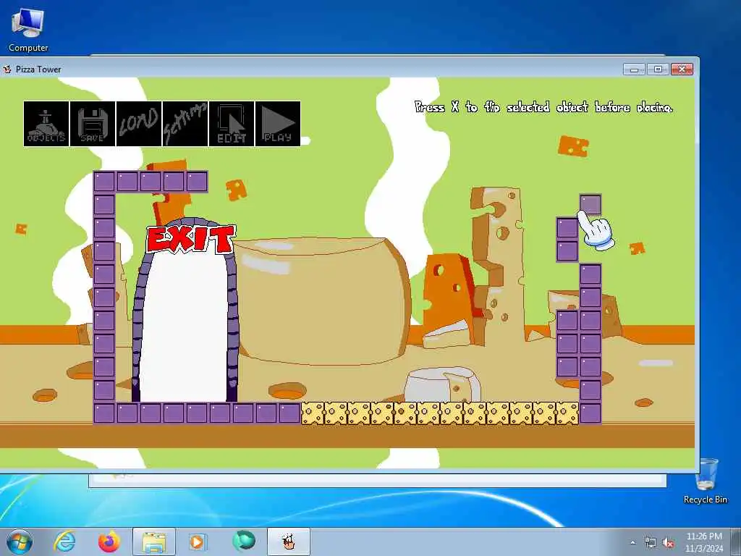Open the Settings editor button
741x556 pixels.
coord(185,124)
